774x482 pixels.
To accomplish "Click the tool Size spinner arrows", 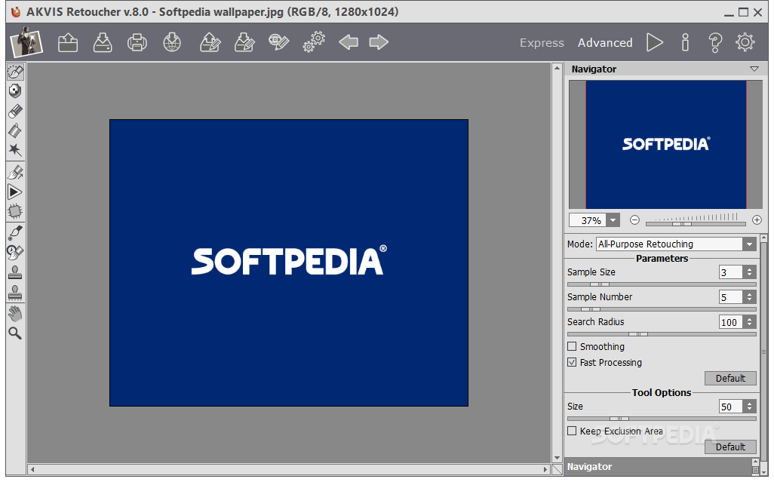I will [x=749, y=407].
